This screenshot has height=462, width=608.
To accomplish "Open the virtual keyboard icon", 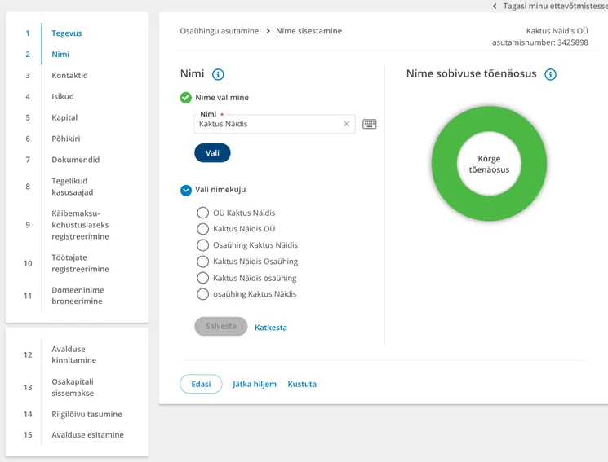I will click(369, 124).
